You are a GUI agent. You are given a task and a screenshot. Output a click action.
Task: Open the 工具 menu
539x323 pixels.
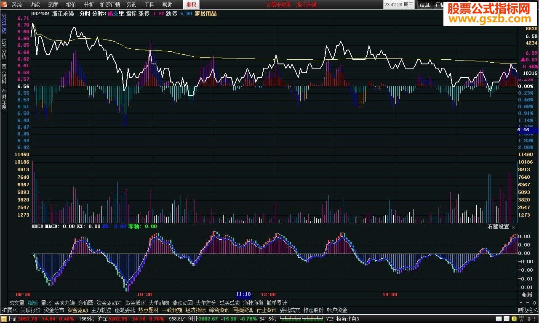[x=149, y=5]
